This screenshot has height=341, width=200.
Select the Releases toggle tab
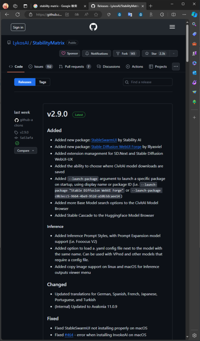click(x=25, y=82)
